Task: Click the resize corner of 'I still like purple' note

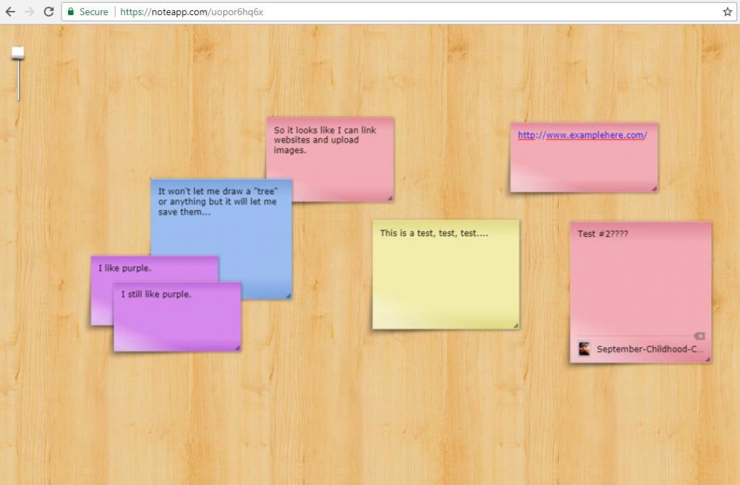Action: point(236,348)
